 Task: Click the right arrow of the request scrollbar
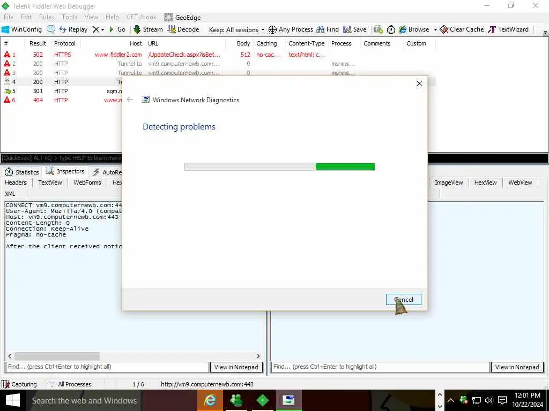point(258,356)
